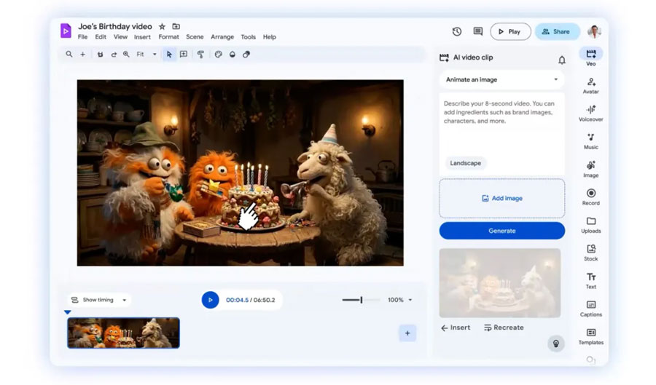The width and height of the screenshot is (656, 385).
Task: Open the Fit zoom dropdown
Action: point(145,54)
